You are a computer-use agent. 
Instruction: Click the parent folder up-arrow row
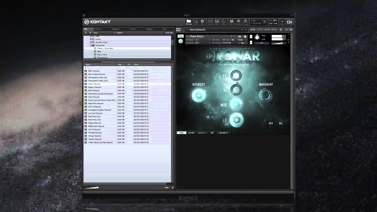(x=127, y=68)
